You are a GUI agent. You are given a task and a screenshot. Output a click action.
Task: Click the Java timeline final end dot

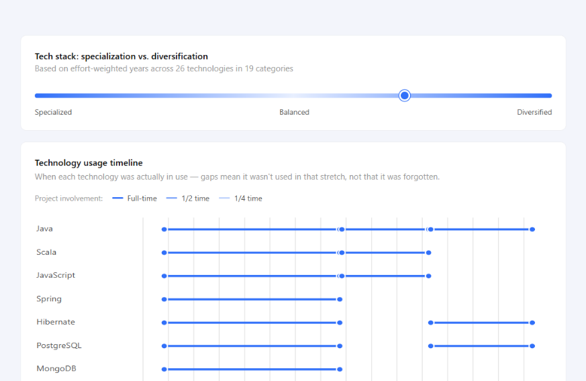pos(532,229)
